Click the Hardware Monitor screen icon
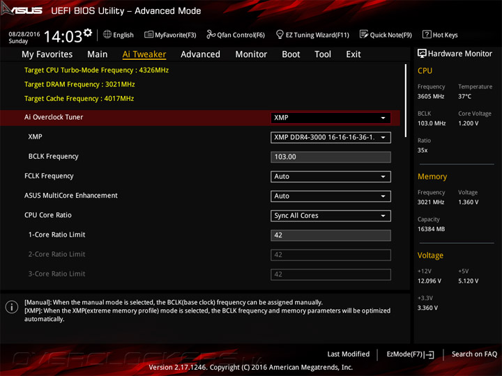 point(422,54)
